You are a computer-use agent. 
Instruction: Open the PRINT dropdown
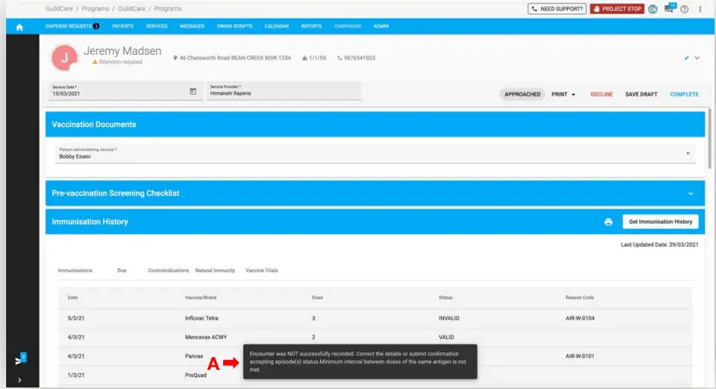click(563, 95)
